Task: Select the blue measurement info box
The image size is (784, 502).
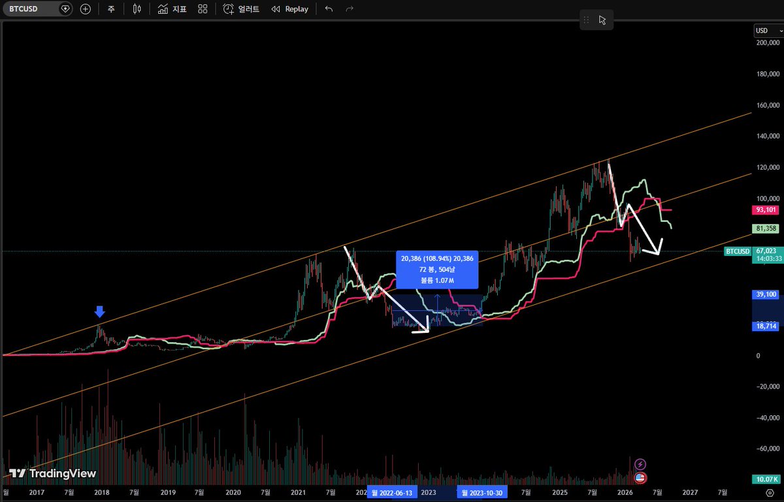Action: pos(437,269)
